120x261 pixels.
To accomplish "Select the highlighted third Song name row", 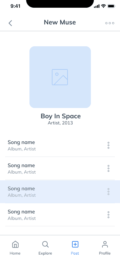I will 60,192.
